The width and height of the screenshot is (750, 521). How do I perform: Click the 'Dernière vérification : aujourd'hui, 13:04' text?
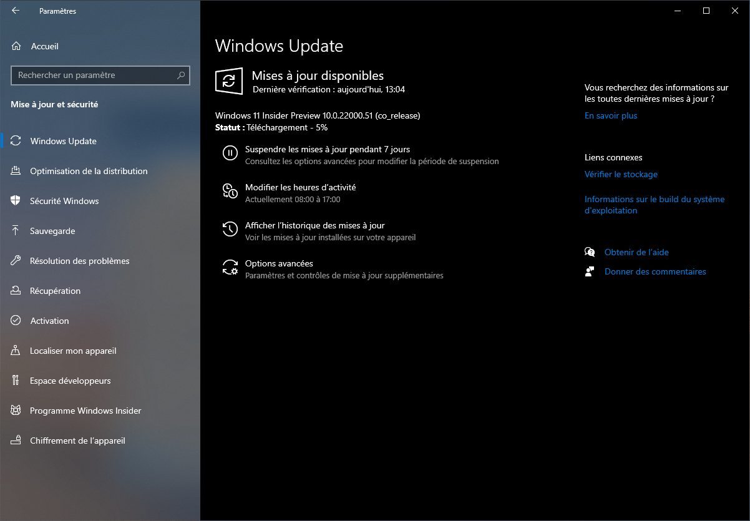(329, 89)
